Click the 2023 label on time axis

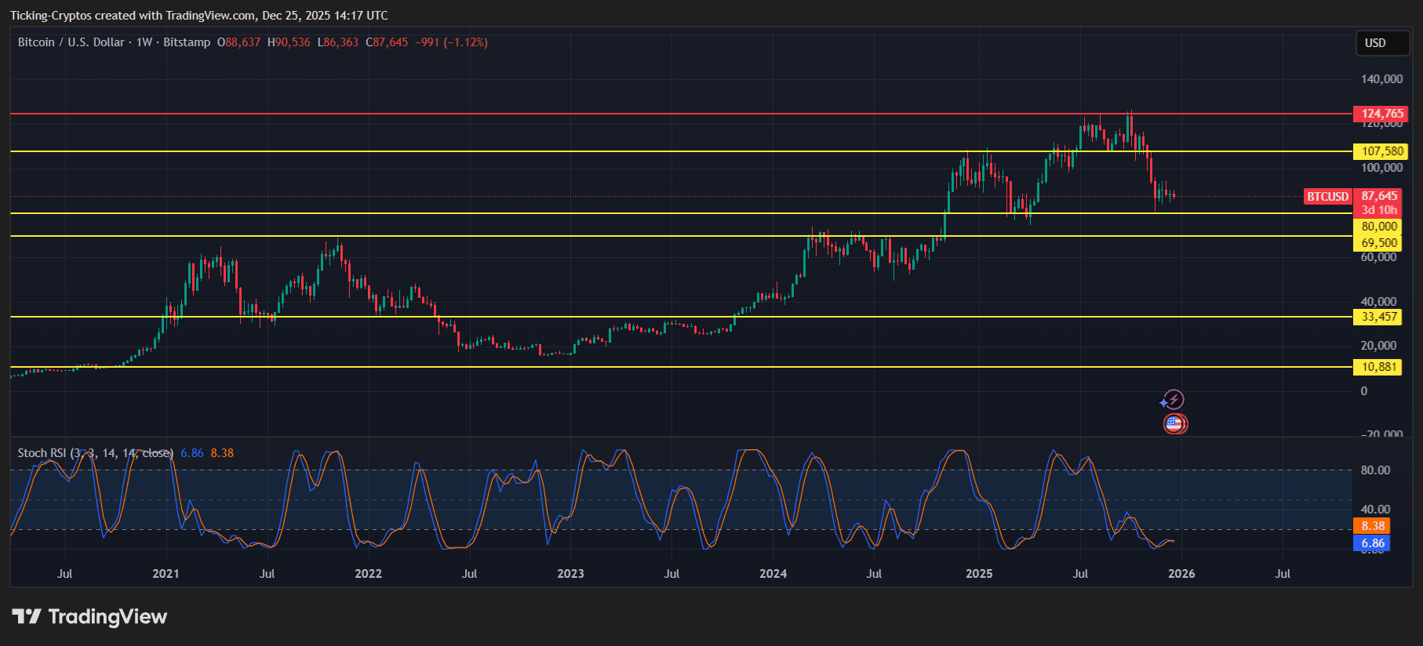(570, 574)
